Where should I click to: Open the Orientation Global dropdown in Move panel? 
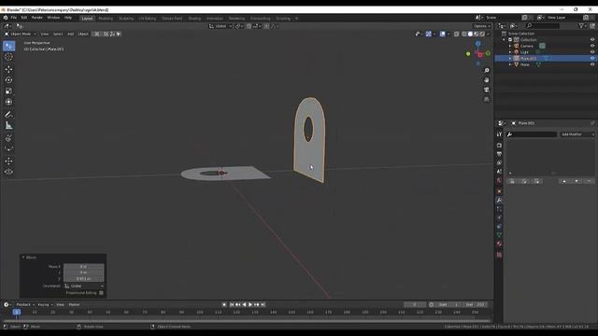point(84,287)
